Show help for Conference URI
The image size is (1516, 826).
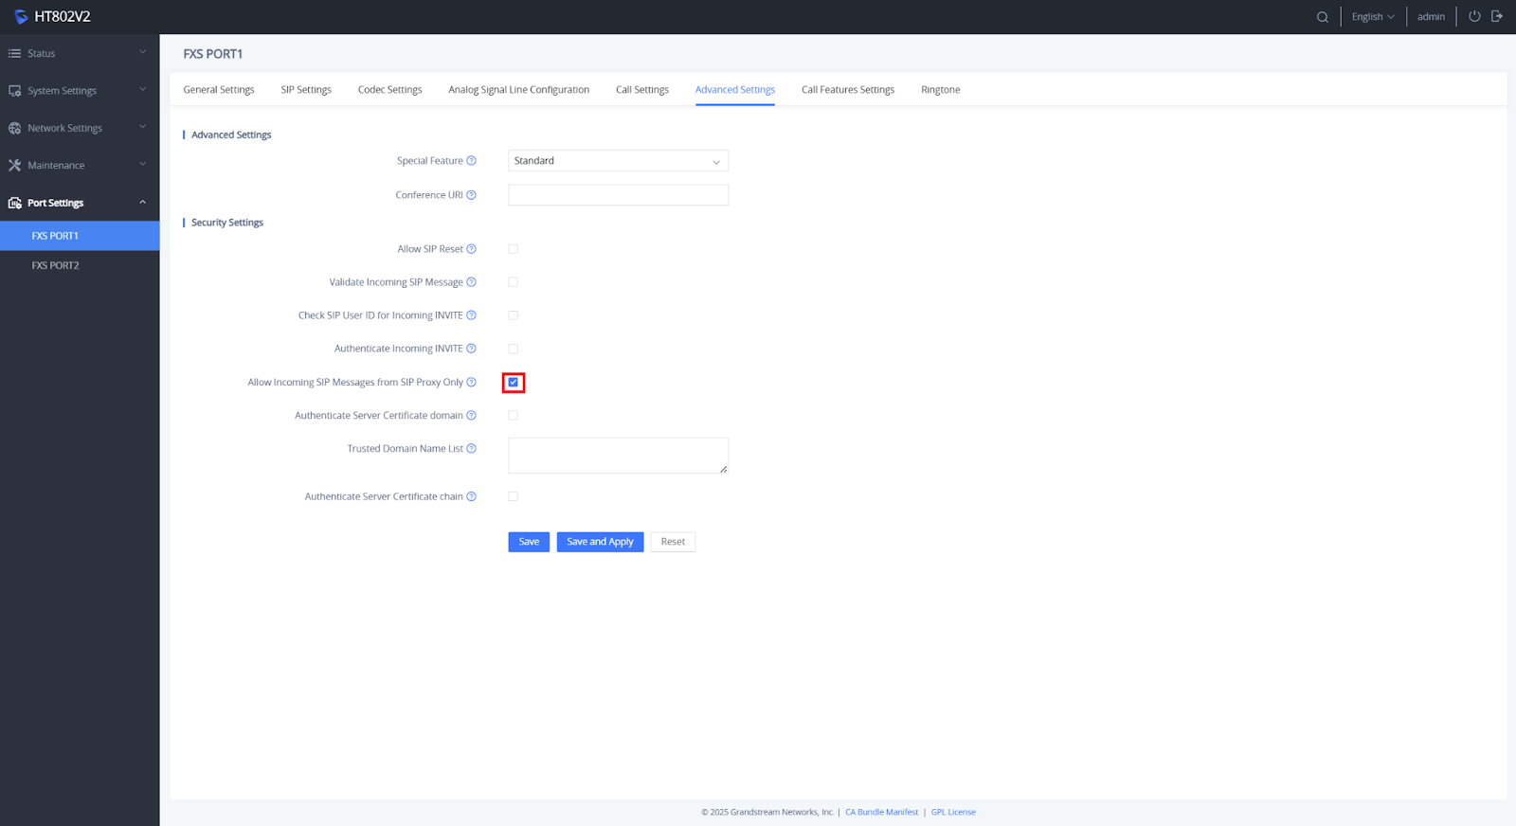tap(471, 195)
